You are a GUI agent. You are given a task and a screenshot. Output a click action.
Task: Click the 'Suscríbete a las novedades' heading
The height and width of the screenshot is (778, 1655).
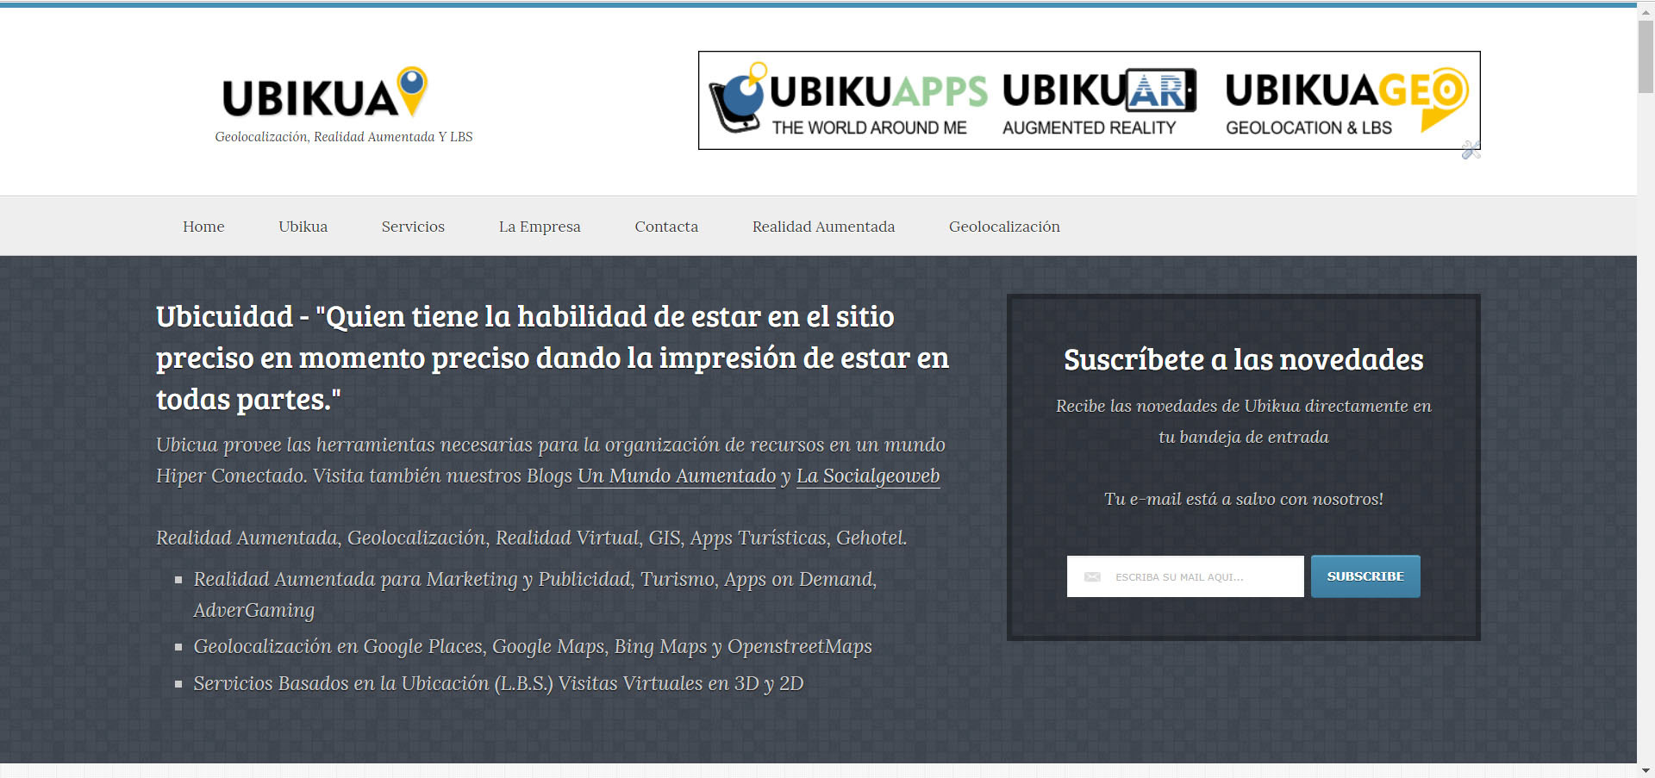(1243, 360)
